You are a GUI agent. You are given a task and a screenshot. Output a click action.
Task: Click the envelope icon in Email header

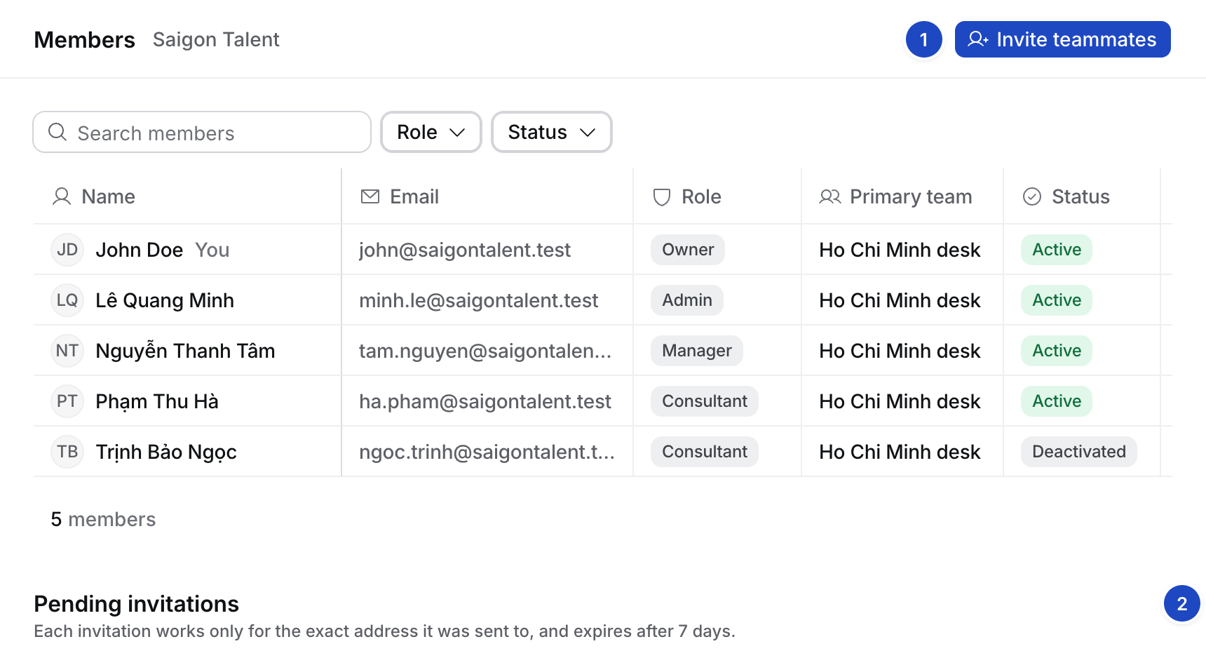(x=370, y=196)
